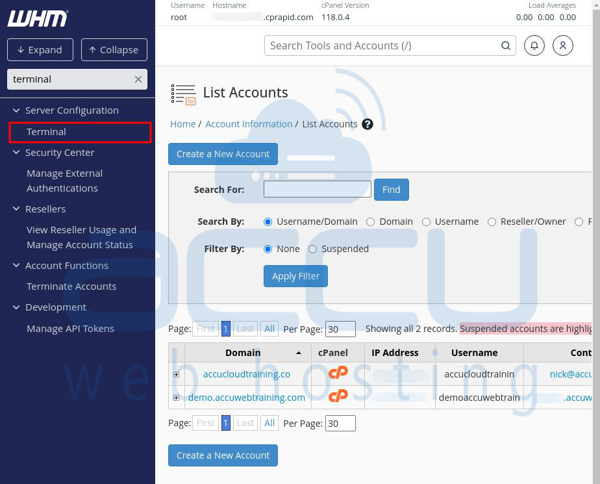The image size is (600, 484).
Task: Click the top Create a New Account button
Action: pyautogui.click(x=223, y=154)
